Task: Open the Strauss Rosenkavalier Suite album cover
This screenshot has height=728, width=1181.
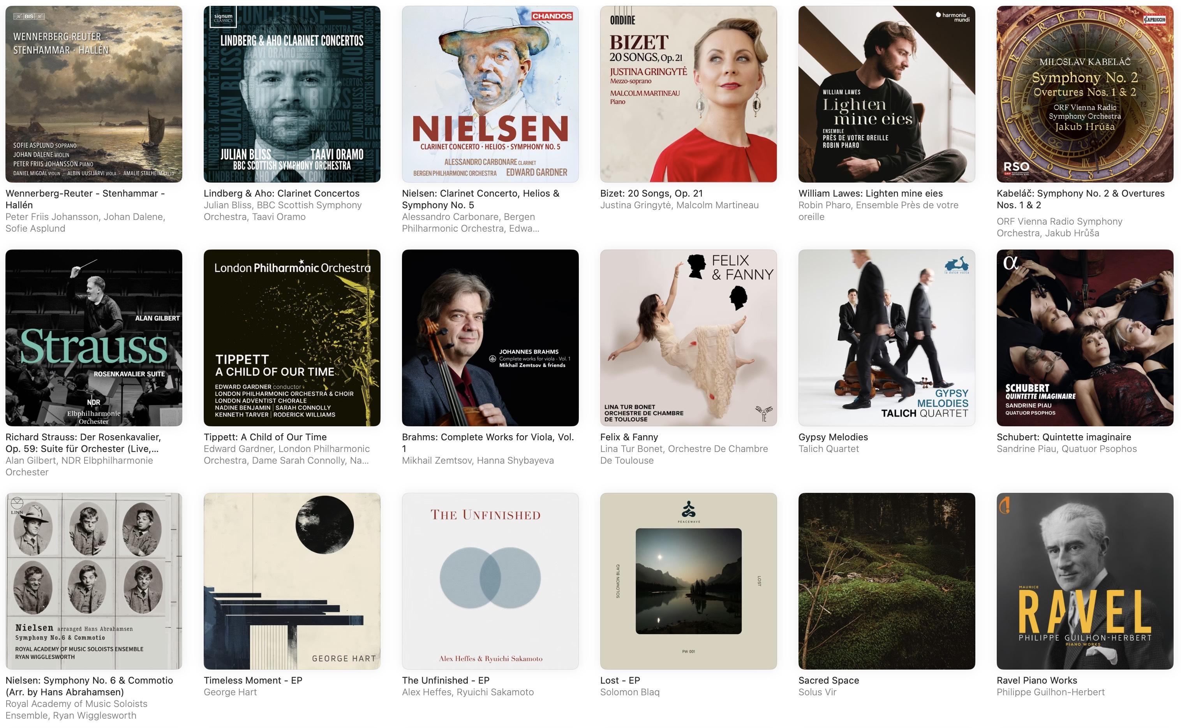Action: [x=93, y=338]
